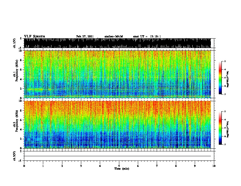Click the ch.1 colorbar log(PSD) unit label
241x186 pixels.
coord(228,79)
